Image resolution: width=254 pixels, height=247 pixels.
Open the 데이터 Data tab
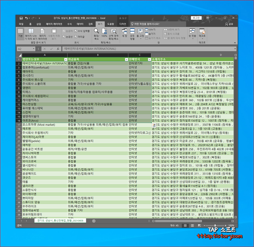[x=80, y=24]
